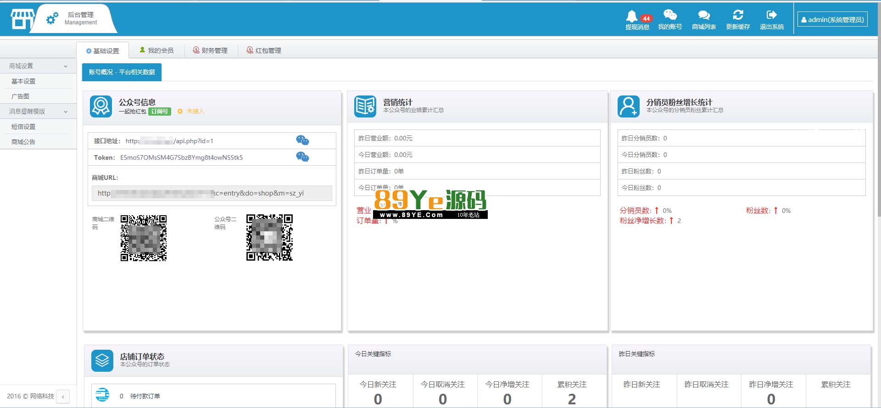
Task: Select 账号概况 - 平台相关数据 tab
Action: (x=122, y=72)
